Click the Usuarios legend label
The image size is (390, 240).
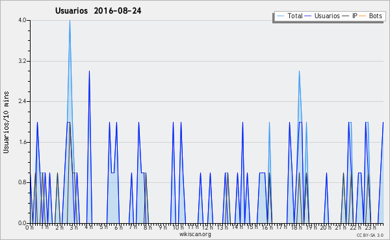tap(327, 16)
